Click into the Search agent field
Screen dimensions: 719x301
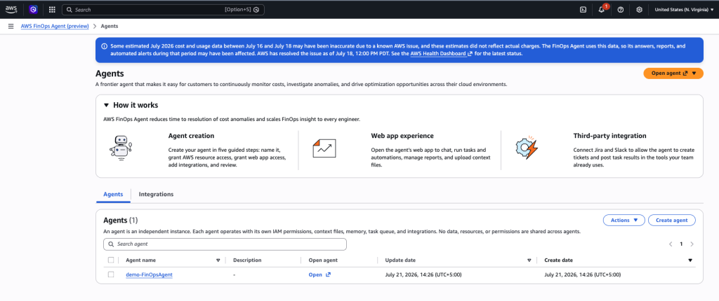point(225,244)
